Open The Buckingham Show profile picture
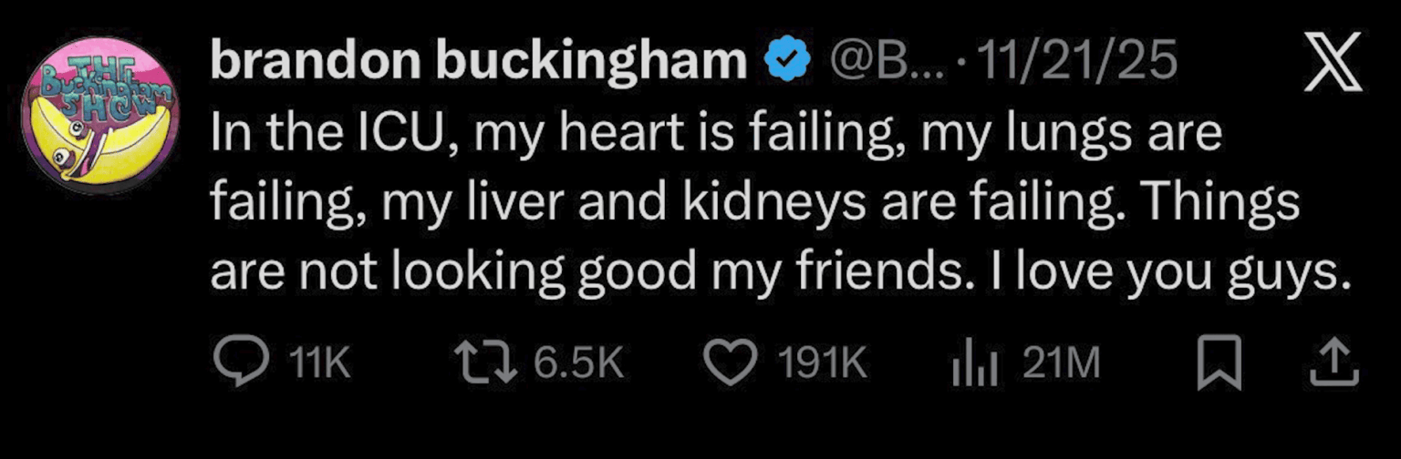The height and width of the screenshot is (459, 1401). [x=101, y=115]
